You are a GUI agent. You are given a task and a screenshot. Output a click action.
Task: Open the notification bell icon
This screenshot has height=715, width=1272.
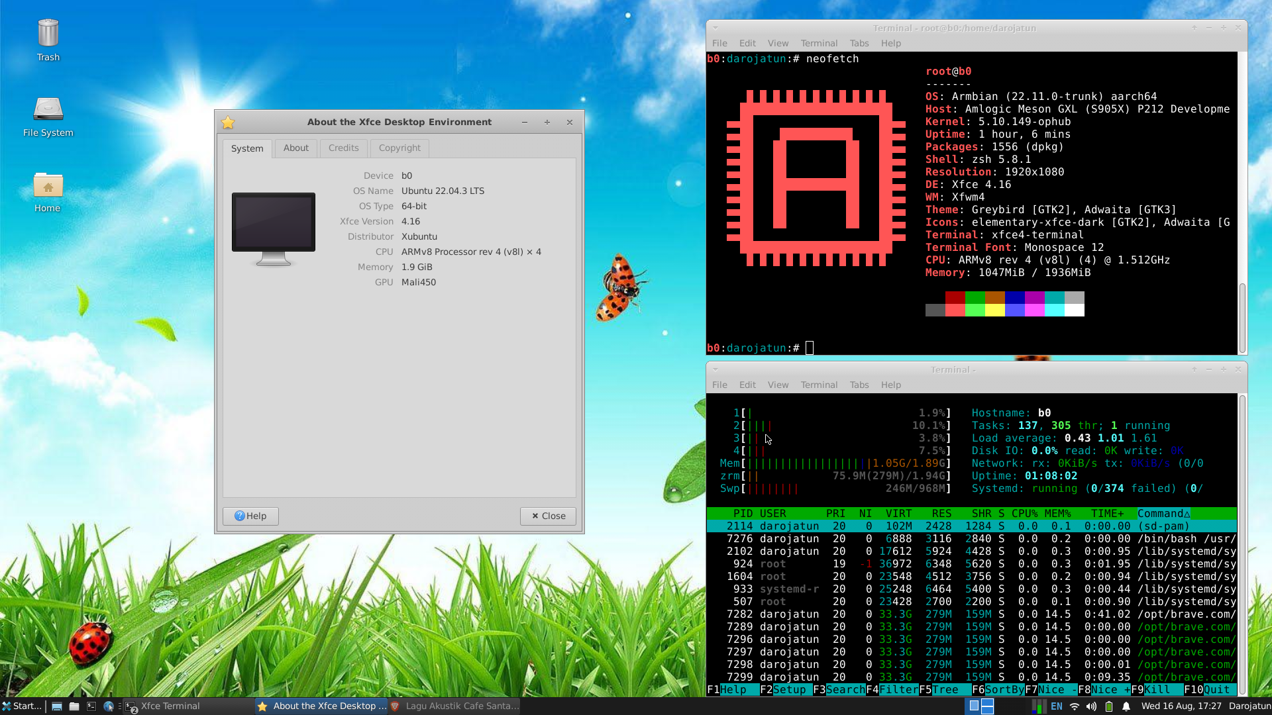[x=1126, y=706]
